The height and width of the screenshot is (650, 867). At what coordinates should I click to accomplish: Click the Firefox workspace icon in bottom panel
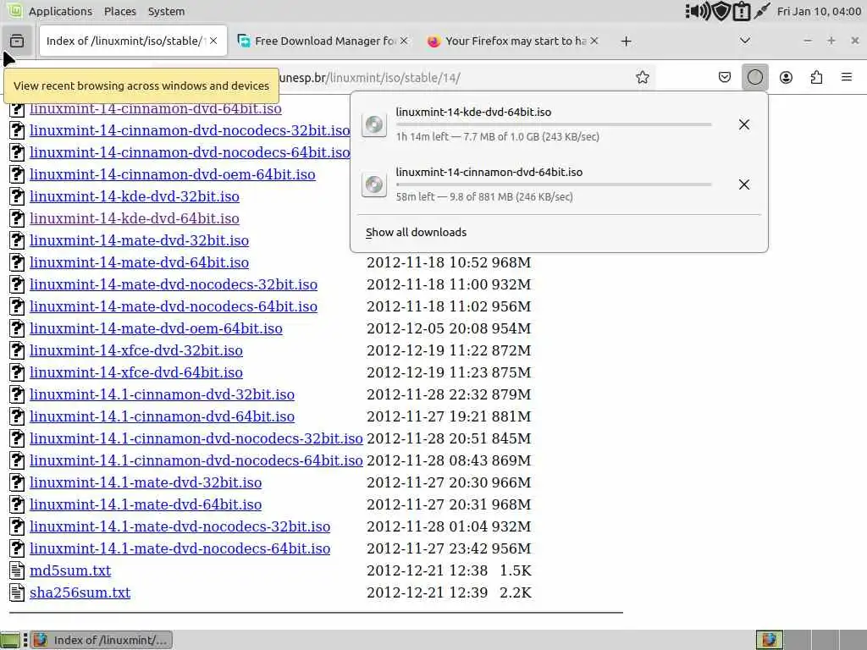[769, 640]
